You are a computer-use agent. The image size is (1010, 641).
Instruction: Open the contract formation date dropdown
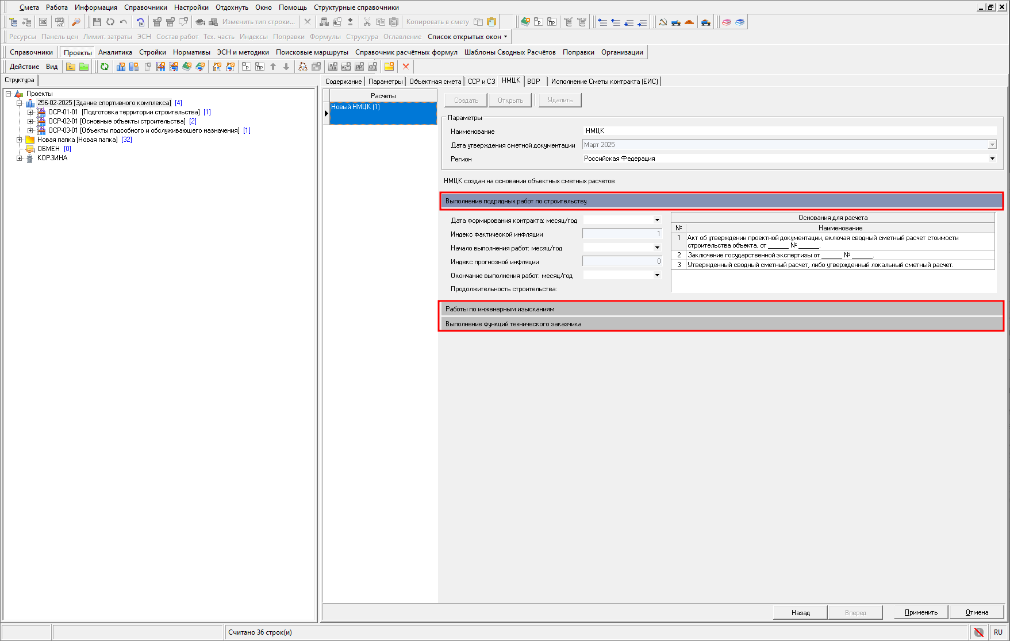[x=657, y=220]
